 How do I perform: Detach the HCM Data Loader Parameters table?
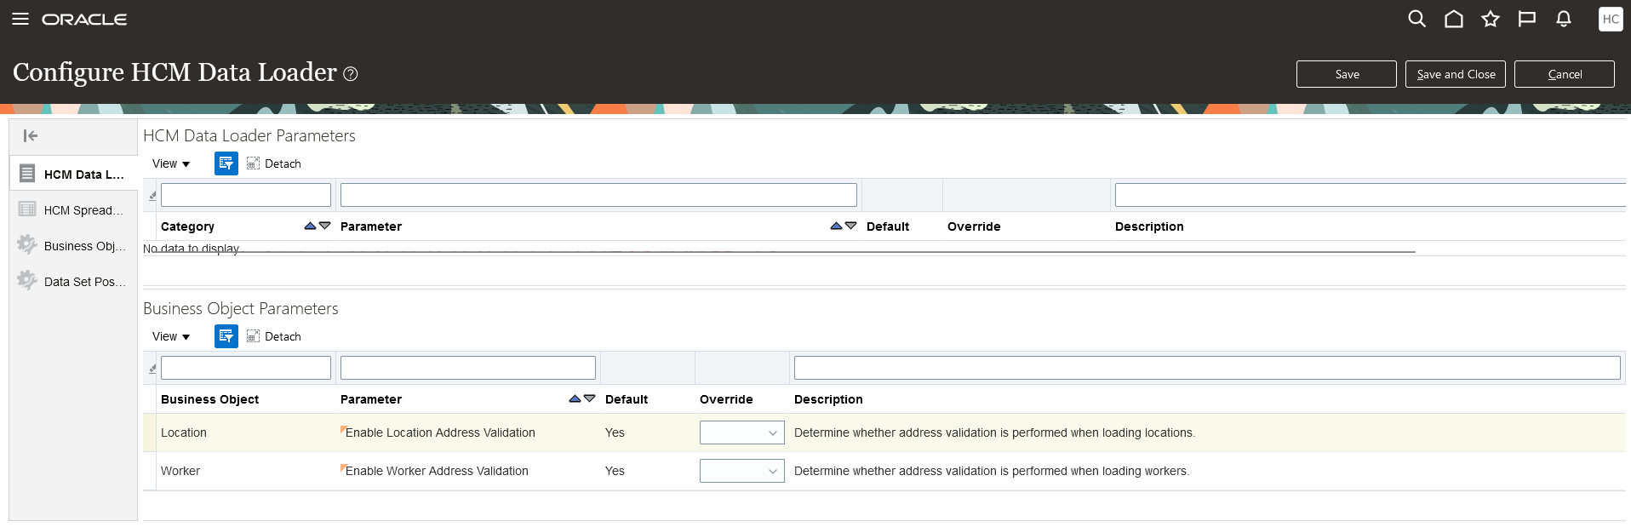274,163
